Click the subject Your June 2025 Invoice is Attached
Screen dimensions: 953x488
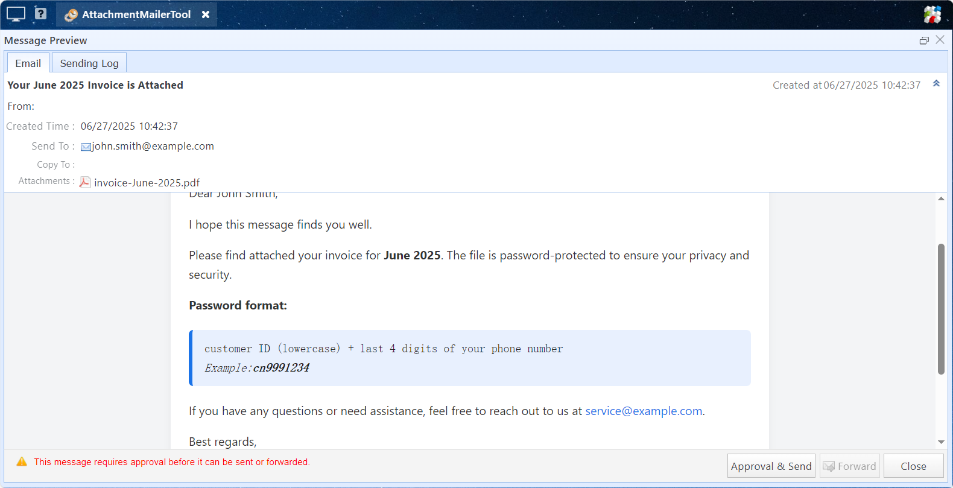[95, 85]
